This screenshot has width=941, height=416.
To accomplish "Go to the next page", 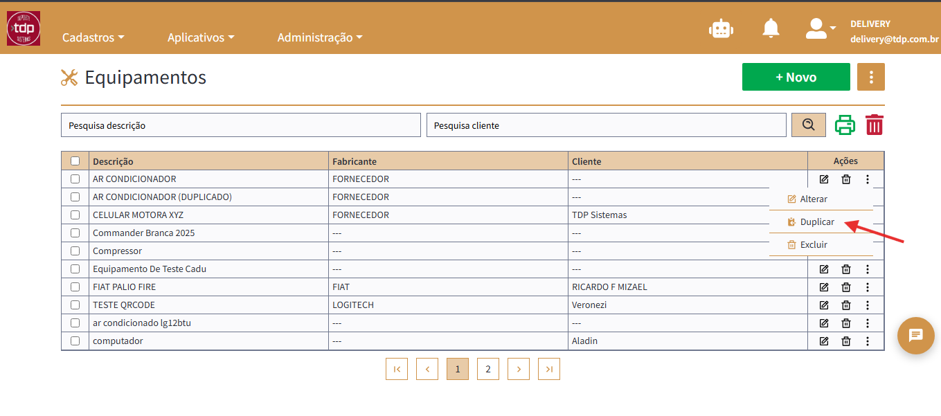I will (x=519, y=369).
